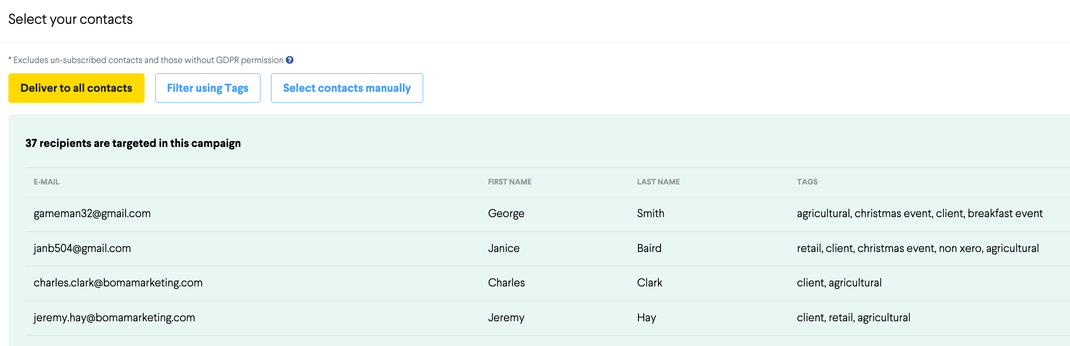This screenshot has width=1070, height=346.
Task: Click the LAST NAME column header
Action: pyautogui.click(x=658, y=182)
